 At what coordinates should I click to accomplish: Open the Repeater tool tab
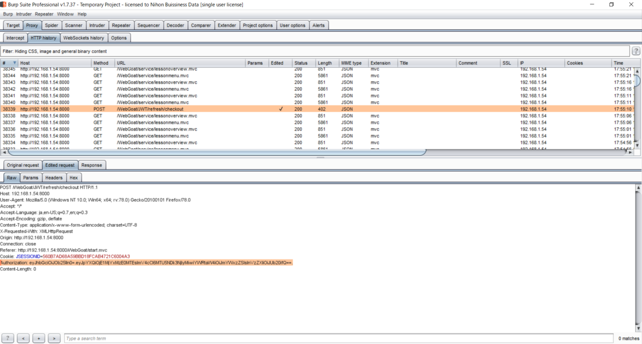pyautogui.click(x=121, y=25)
